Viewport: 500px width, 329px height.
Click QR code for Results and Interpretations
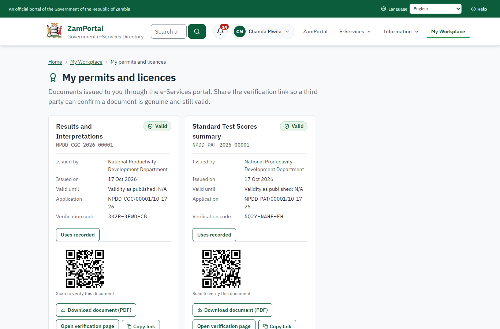pos(85,269)
